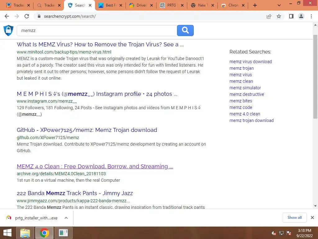This screenshot has height=239, width=318.
Task: Click related search memz simulator
Action: click(245, 87)
